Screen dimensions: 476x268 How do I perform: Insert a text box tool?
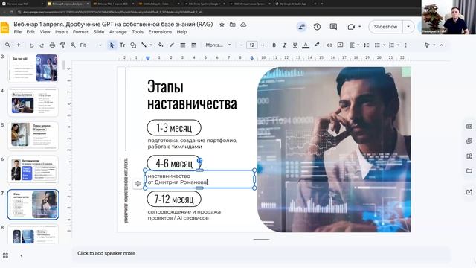(122, 45)
